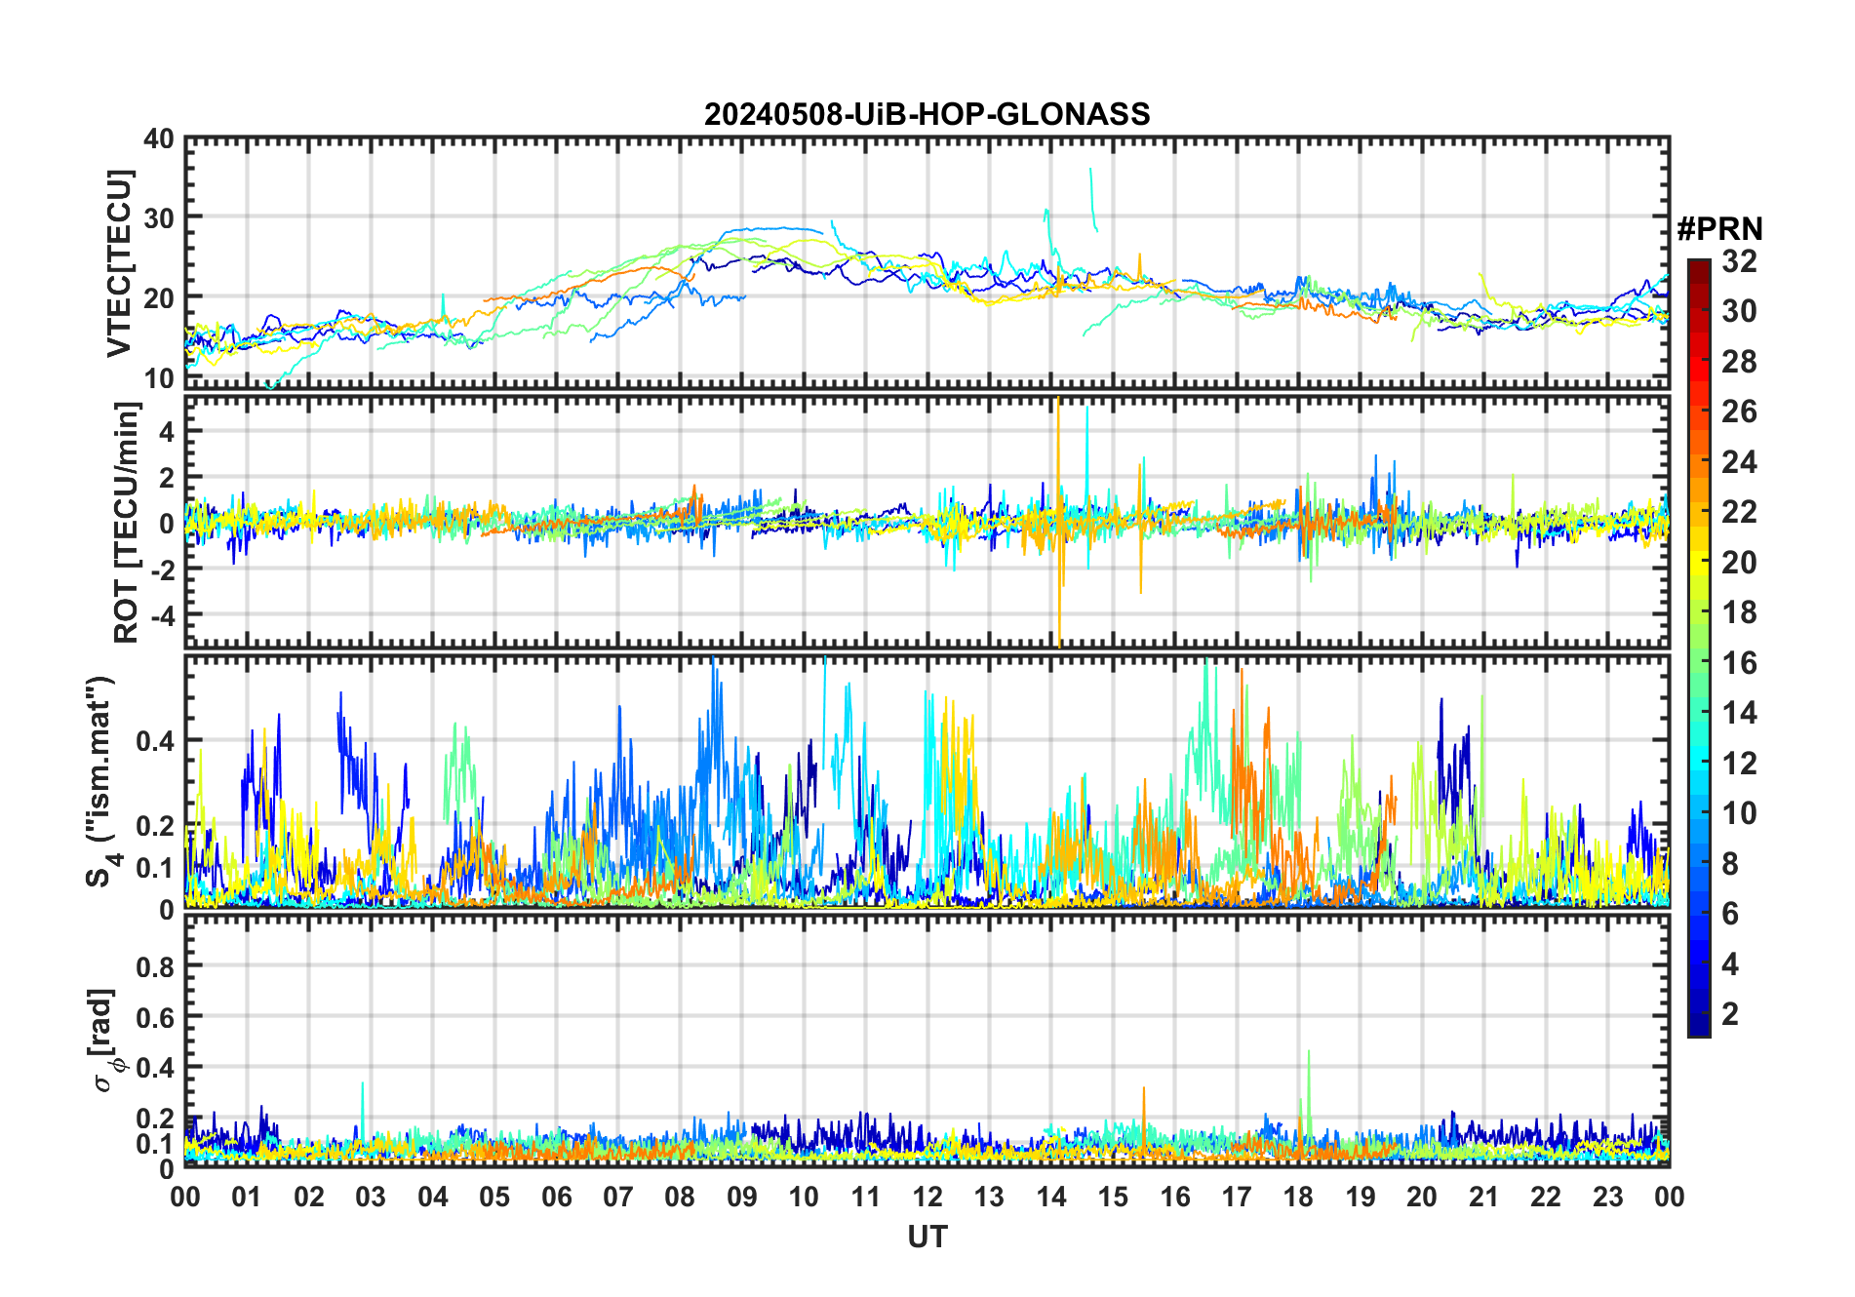Click the S4 y-axis tick label 0.4
This screenshot has height=1297, width=1855.
pyautogui.click(x=155, y=741)
